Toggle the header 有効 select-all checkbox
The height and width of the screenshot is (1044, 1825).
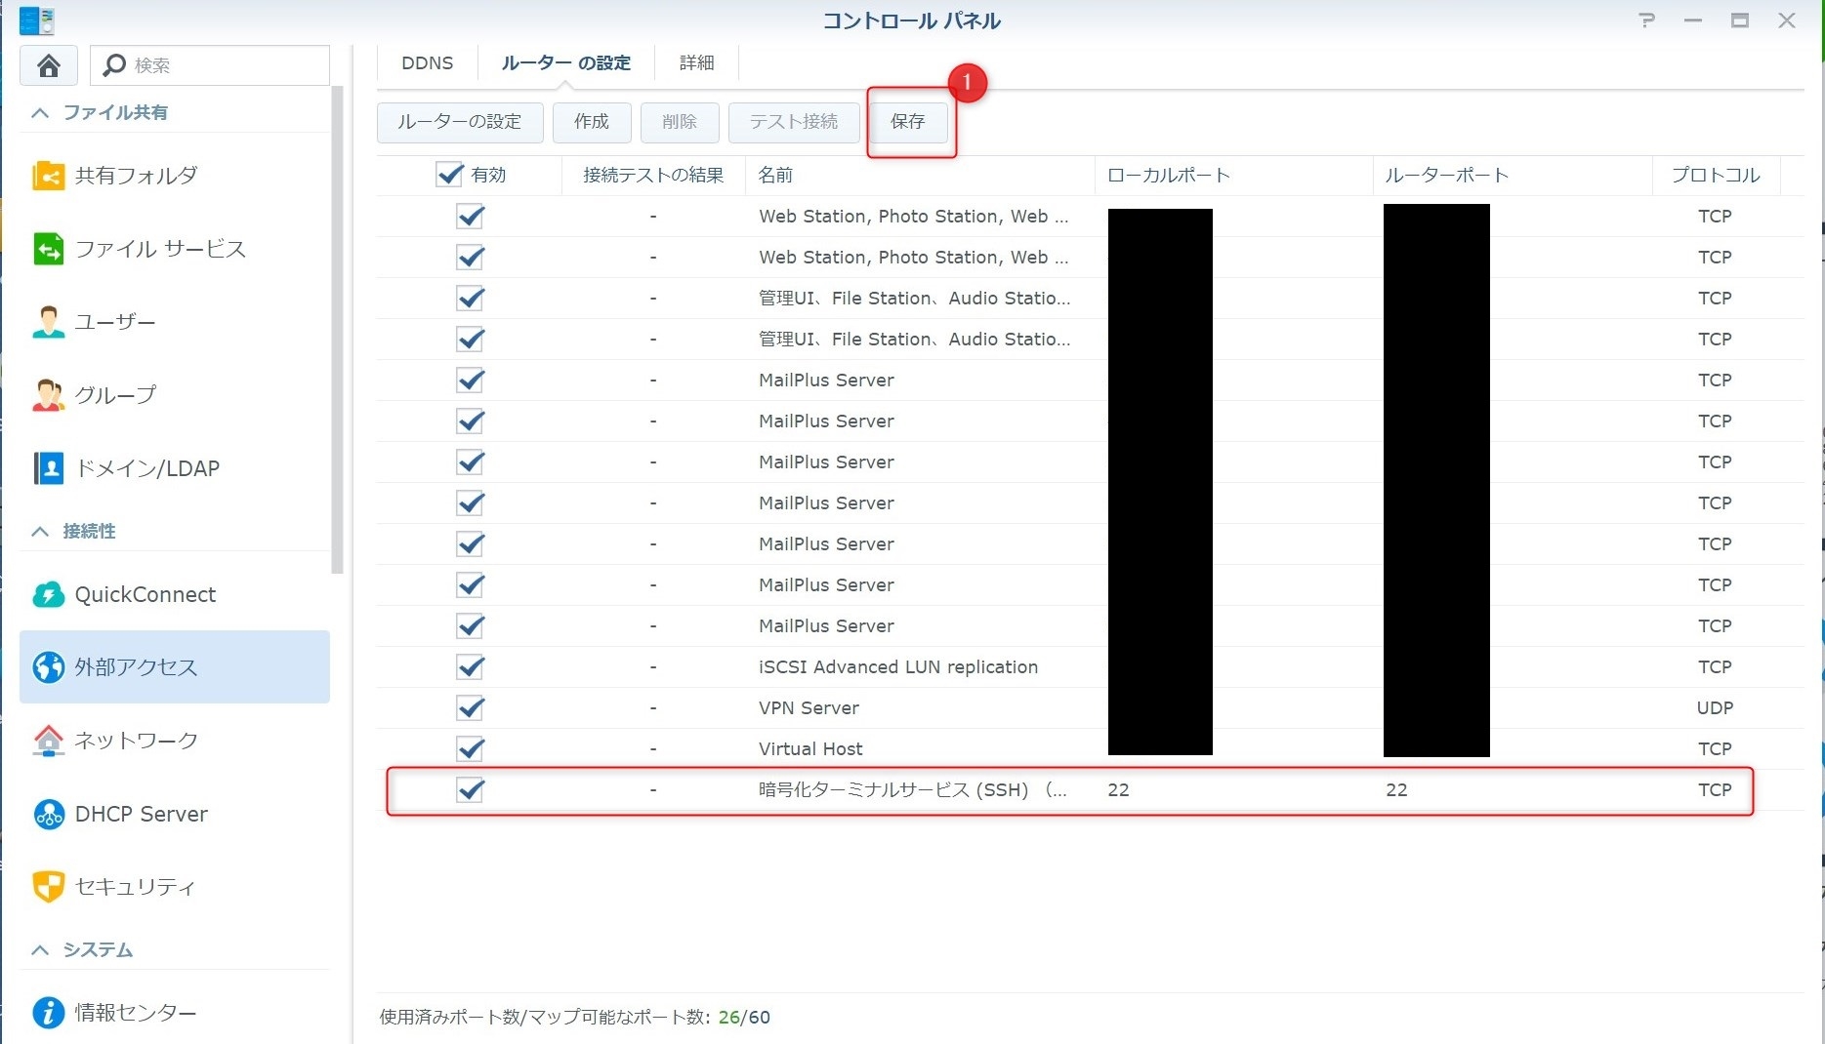[449, 175]
